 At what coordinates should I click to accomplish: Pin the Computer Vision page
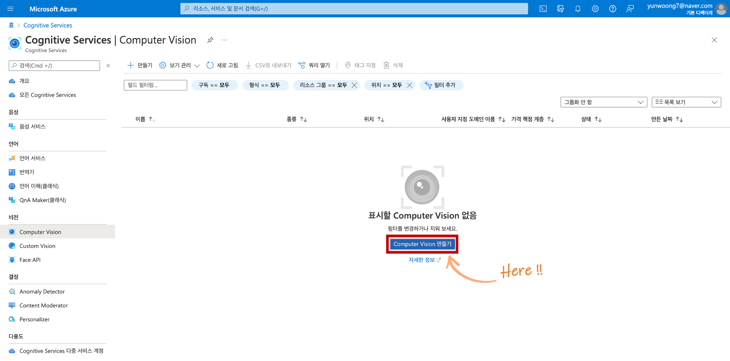click(210, 40)
